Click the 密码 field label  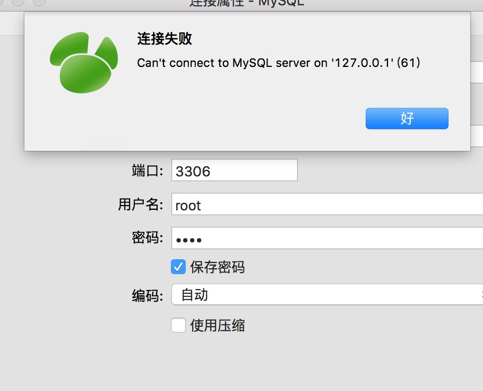(147, 237)
